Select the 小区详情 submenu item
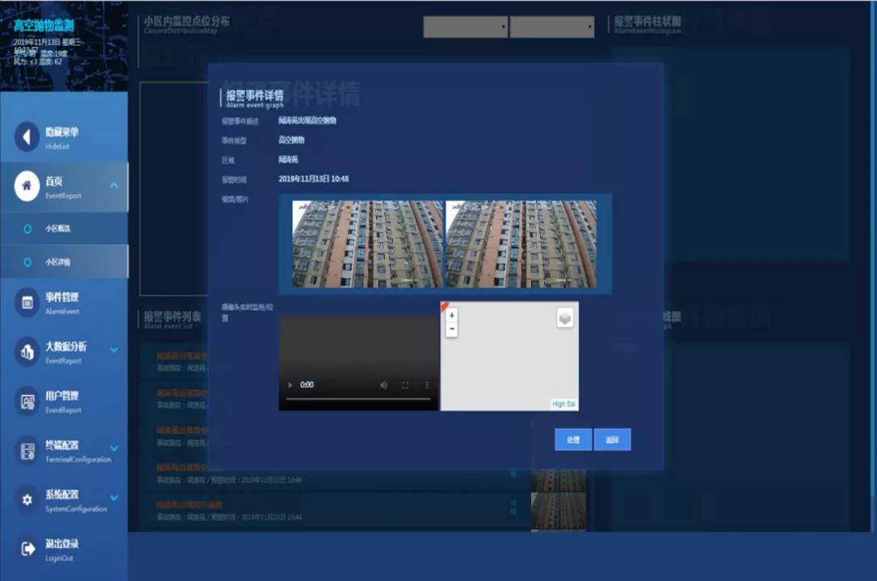Viewport: 877px width, 581px height. (58, 262)
